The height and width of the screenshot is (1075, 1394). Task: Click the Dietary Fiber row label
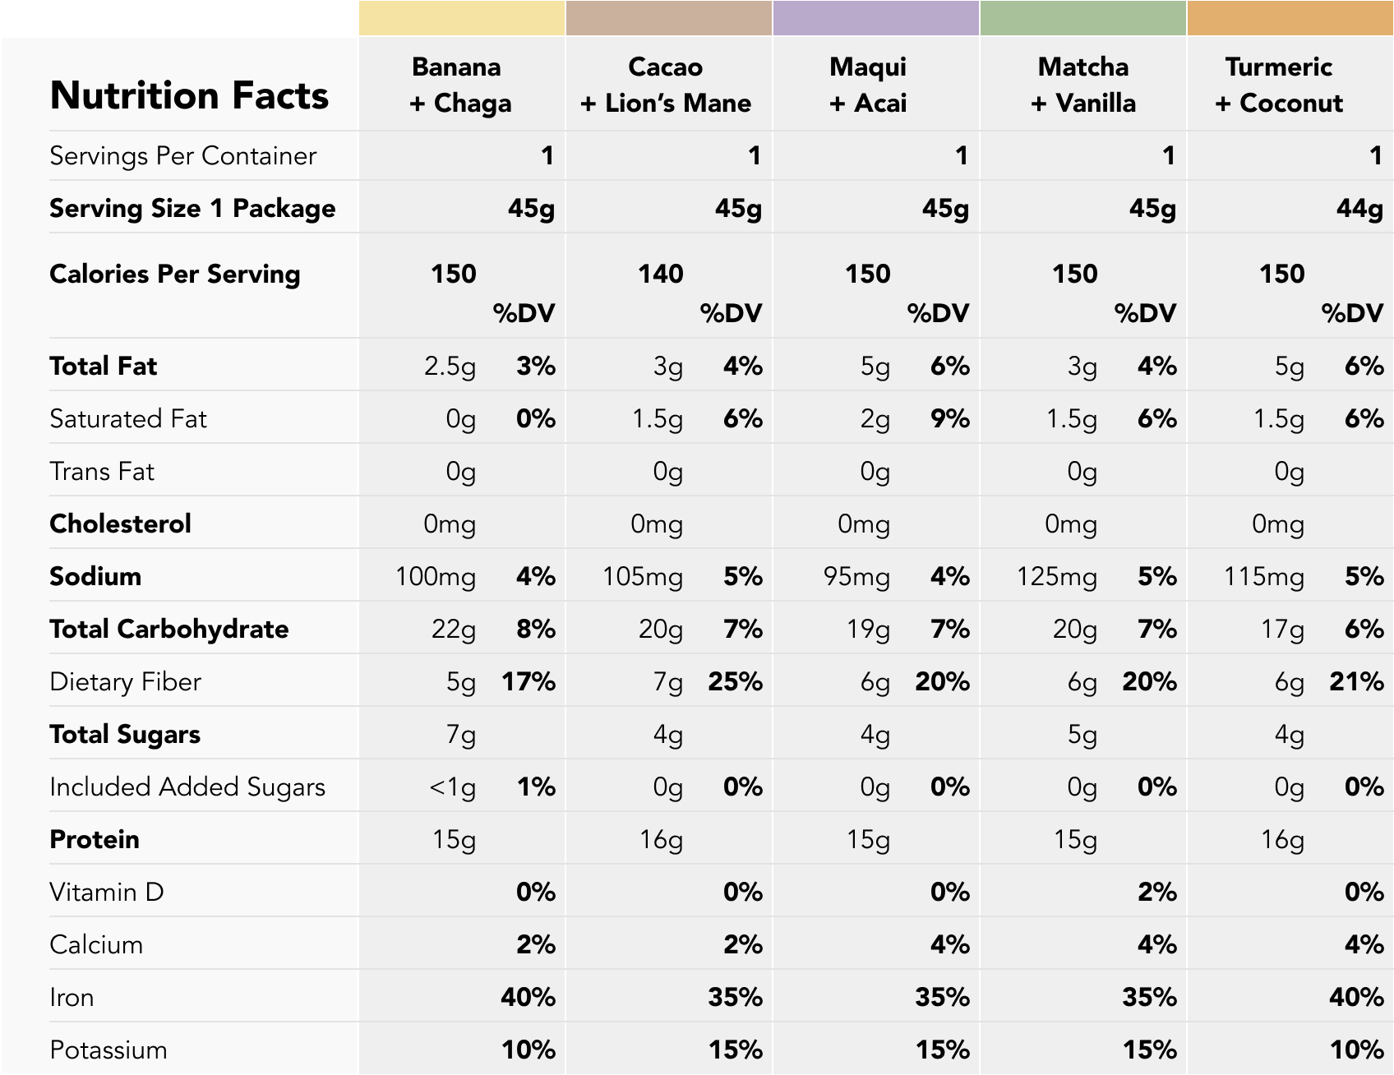coord(125,681)
